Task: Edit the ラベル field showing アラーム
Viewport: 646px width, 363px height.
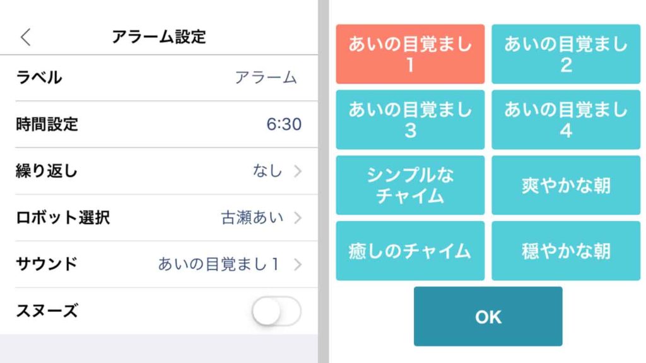Action: (x=159, y=78)
